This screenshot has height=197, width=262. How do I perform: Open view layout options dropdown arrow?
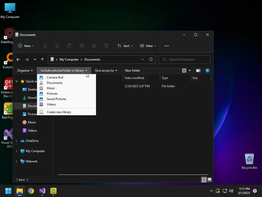190,71
